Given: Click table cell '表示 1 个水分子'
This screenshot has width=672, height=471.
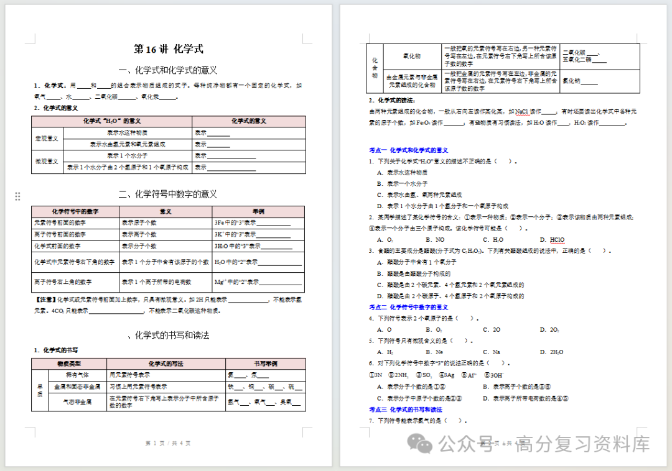Looking at the screenshot, I should (x=128, y=156).
